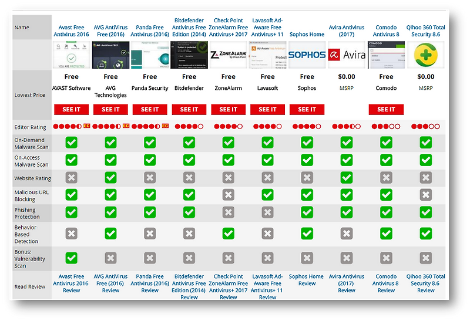Open the Lavasoft Ad-Aware Free name link

click(x=267, y=27)
